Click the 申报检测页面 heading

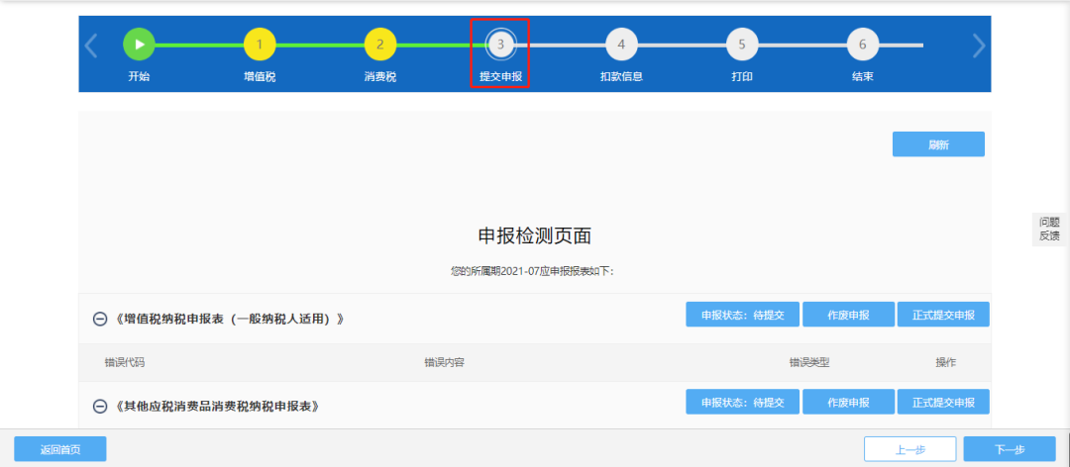click(534, 235)
